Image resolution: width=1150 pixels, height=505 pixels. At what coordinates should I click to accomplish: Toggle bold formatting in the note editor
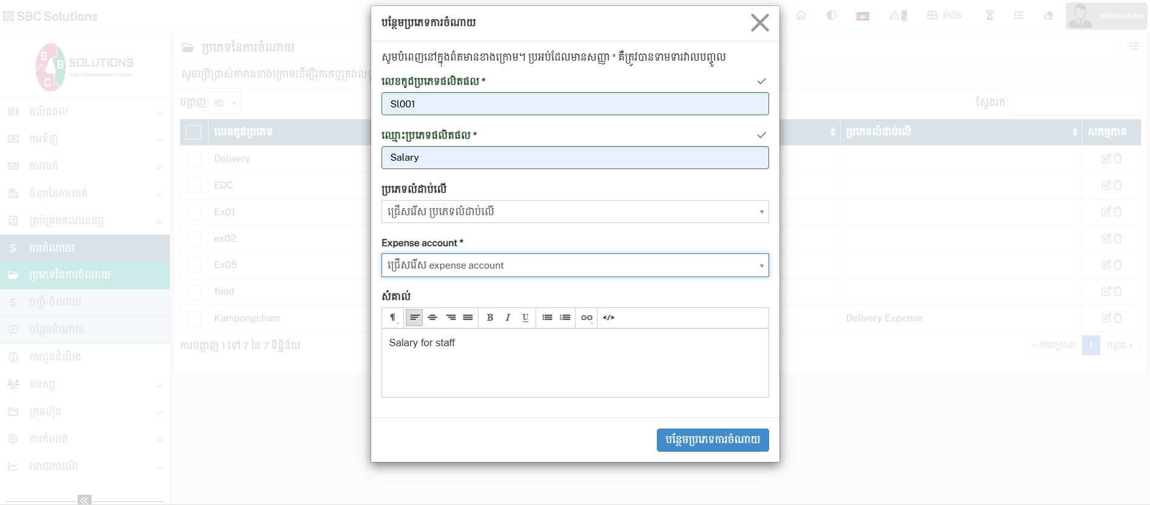[x=490, y=318]
